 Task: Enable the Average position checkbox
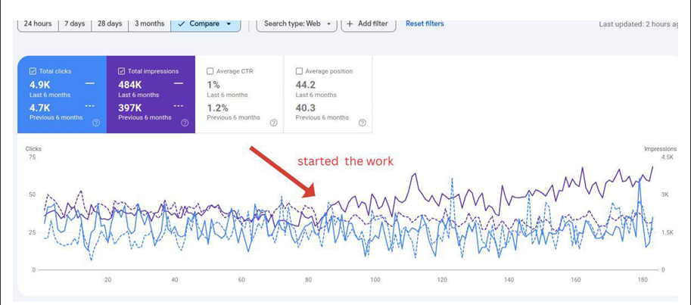click(x=299, y=71)
